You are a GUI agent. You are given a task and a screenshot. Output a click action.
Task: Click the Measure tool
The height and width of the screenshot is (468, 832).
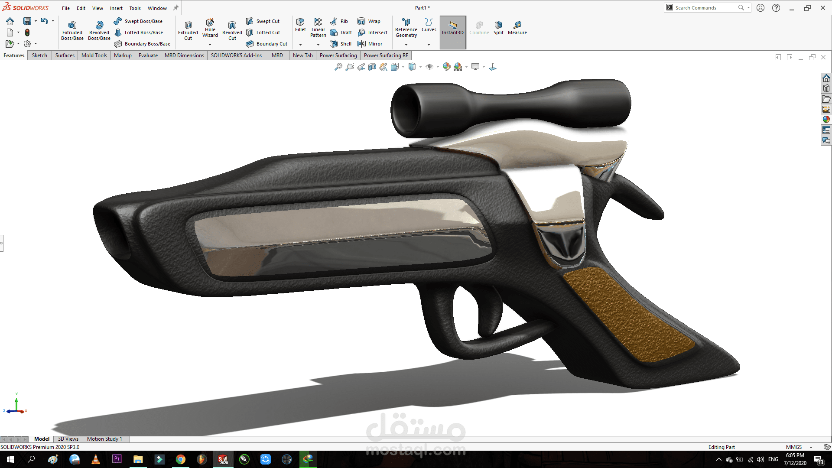(517, 28)
